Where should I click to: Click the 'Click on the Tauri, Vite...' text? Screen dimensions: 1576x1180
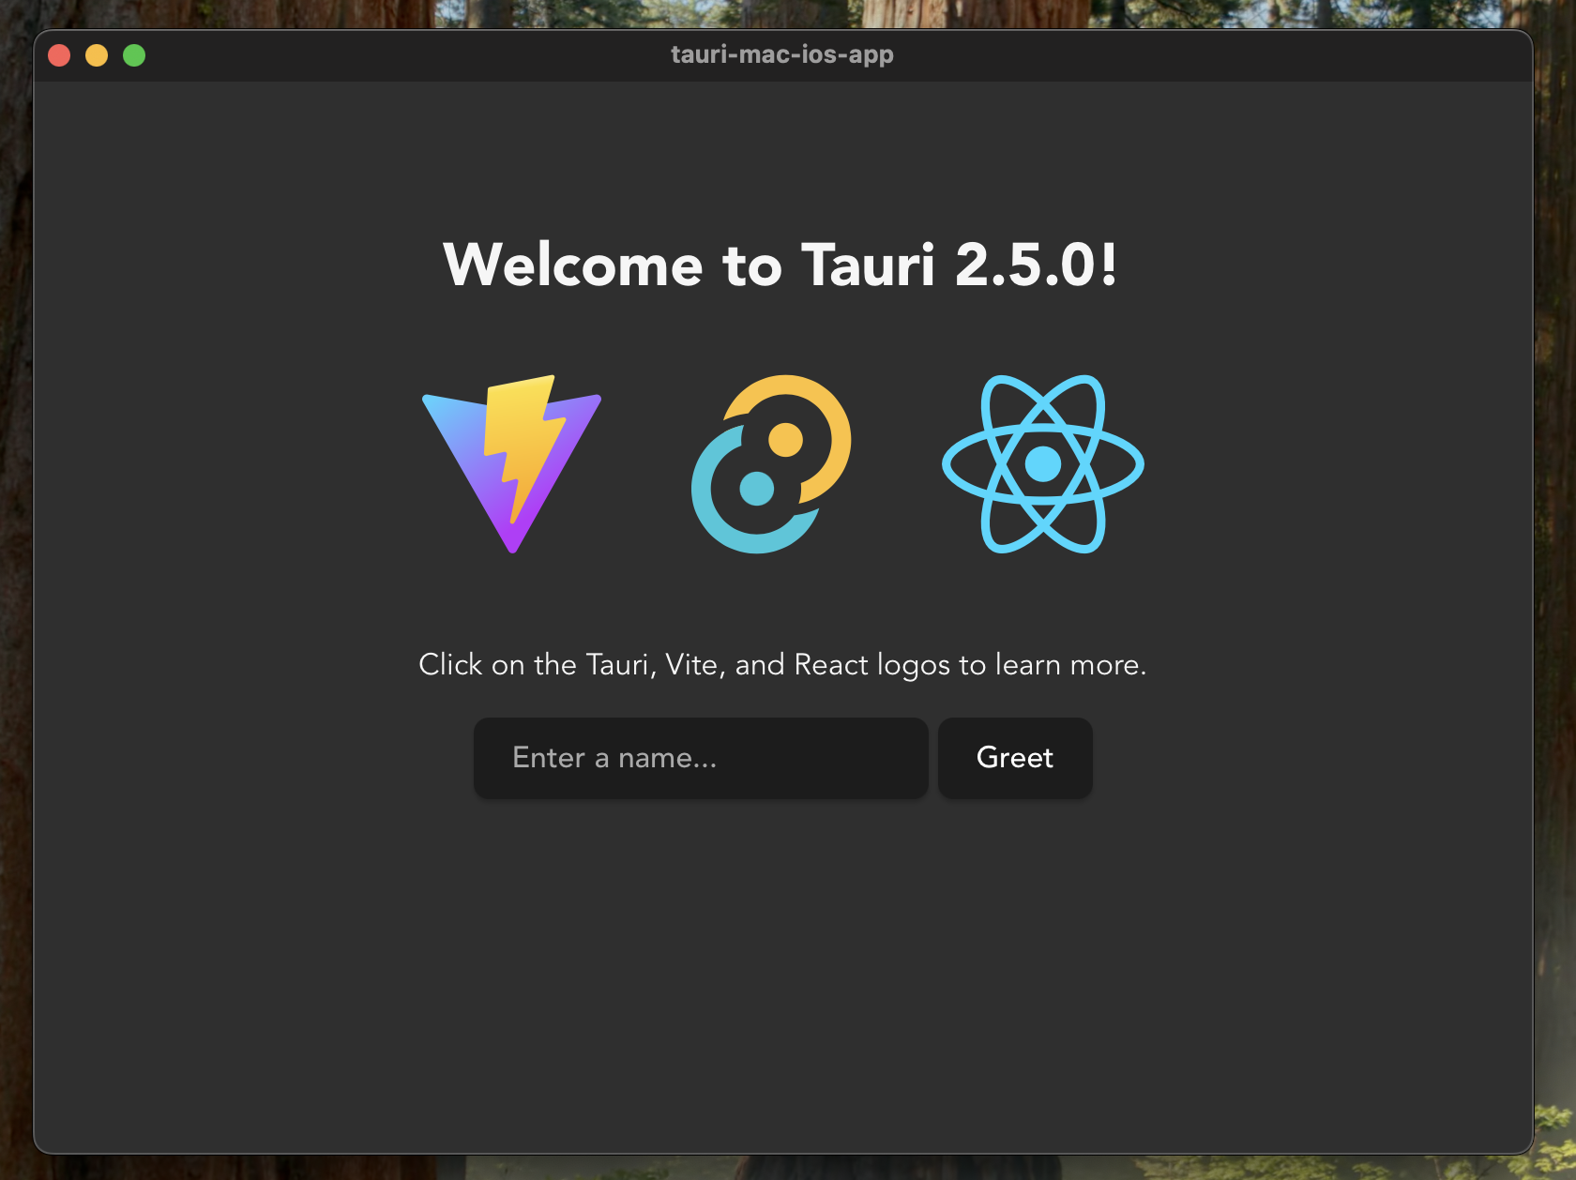pyautogui.click(x=782, y=665)
